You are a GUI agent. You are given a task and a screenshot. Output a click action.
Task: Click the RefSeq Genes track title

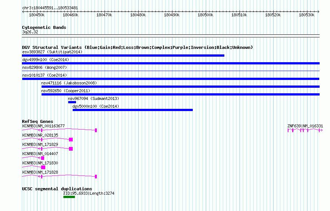click(37, 121)
